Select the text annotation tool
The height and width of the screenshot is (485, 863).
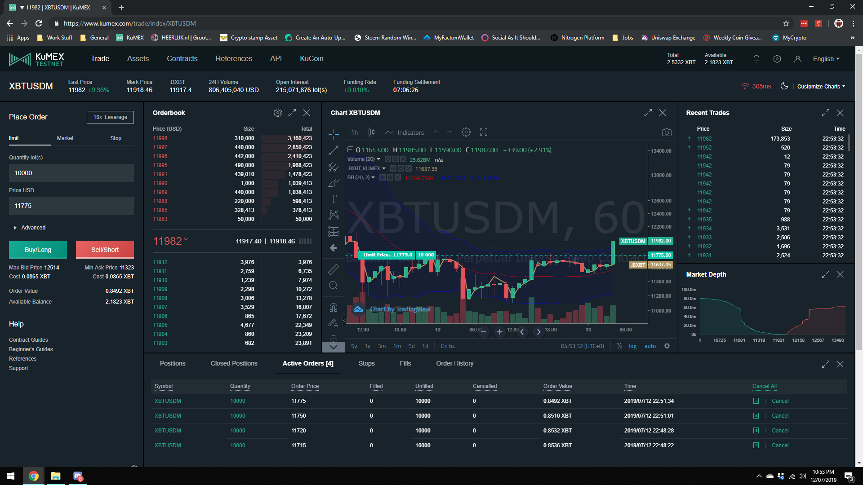click(334, 199)
